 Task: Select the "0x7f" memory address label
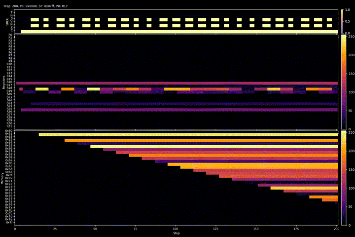point(9,223)
